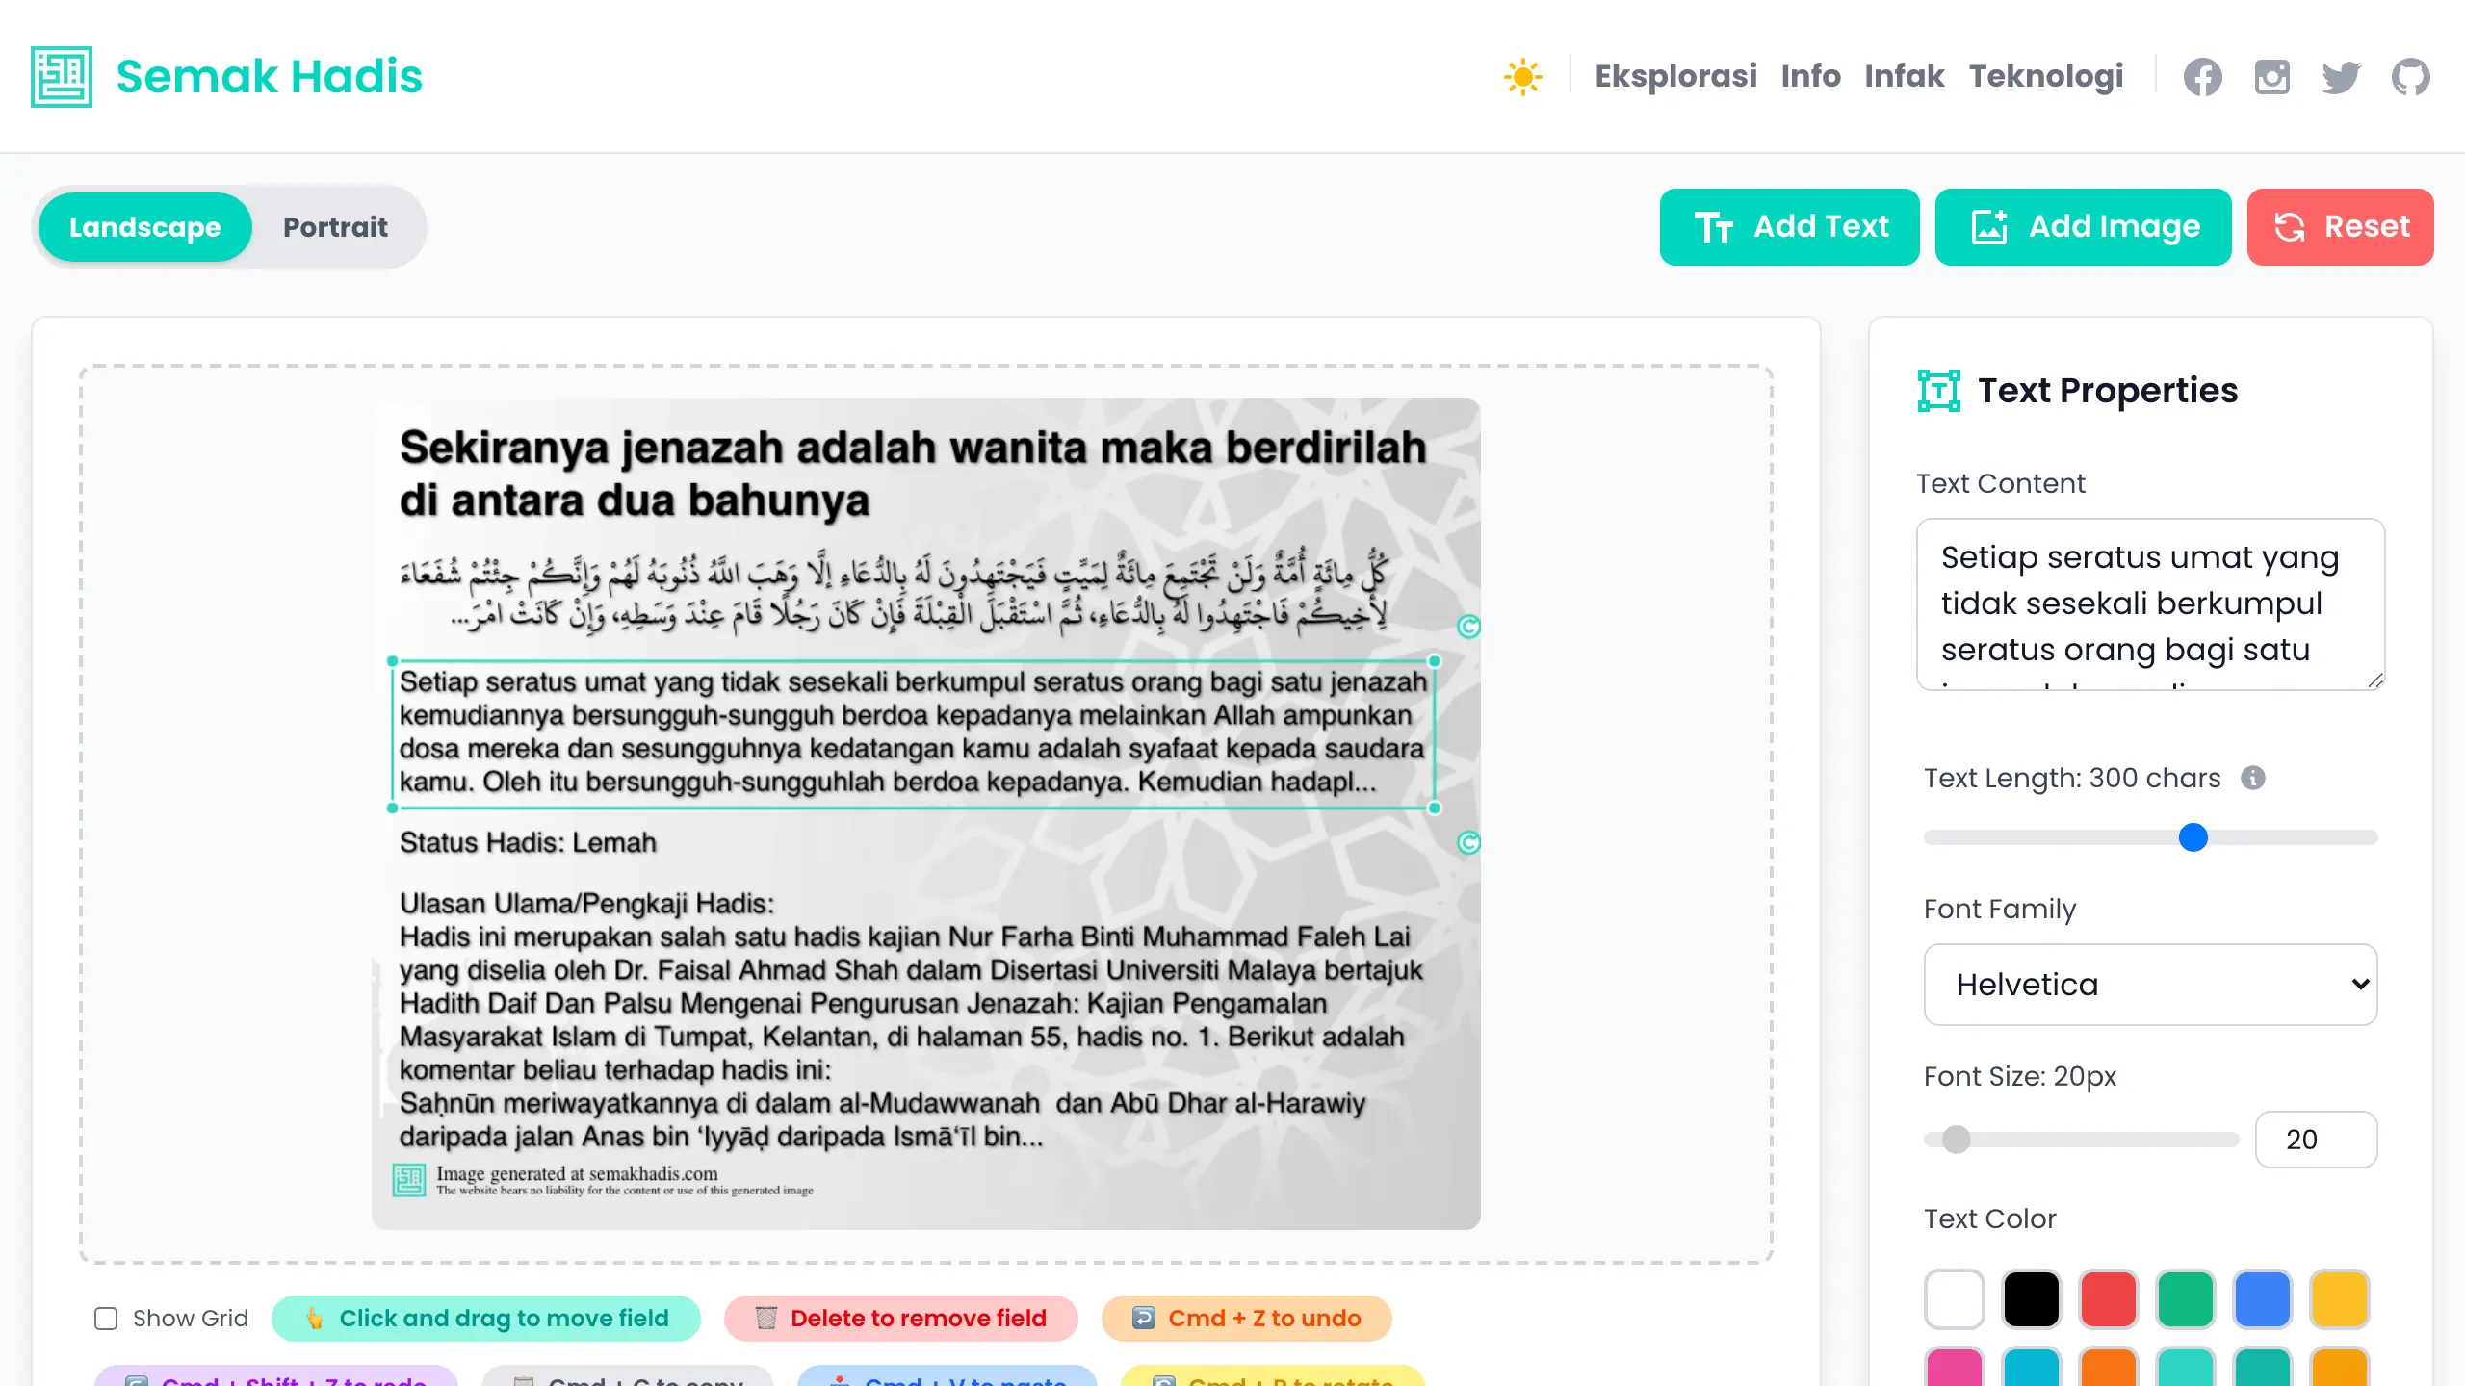Switch orientation to Portrait

point(335,227)
